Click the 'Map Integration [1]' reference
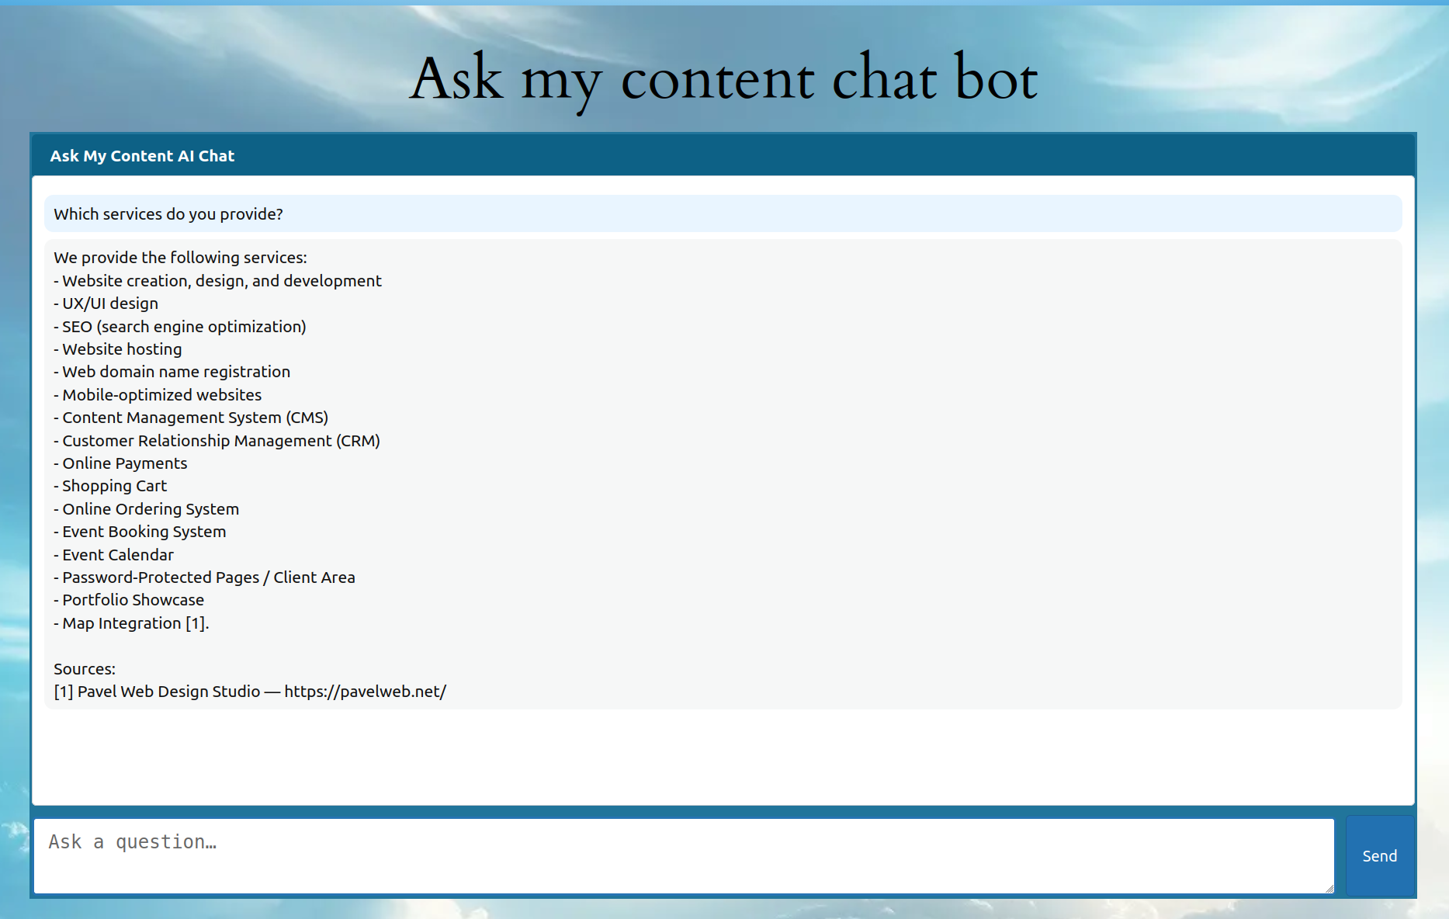This screenshot has width=1449, height=919. [131, 622]
